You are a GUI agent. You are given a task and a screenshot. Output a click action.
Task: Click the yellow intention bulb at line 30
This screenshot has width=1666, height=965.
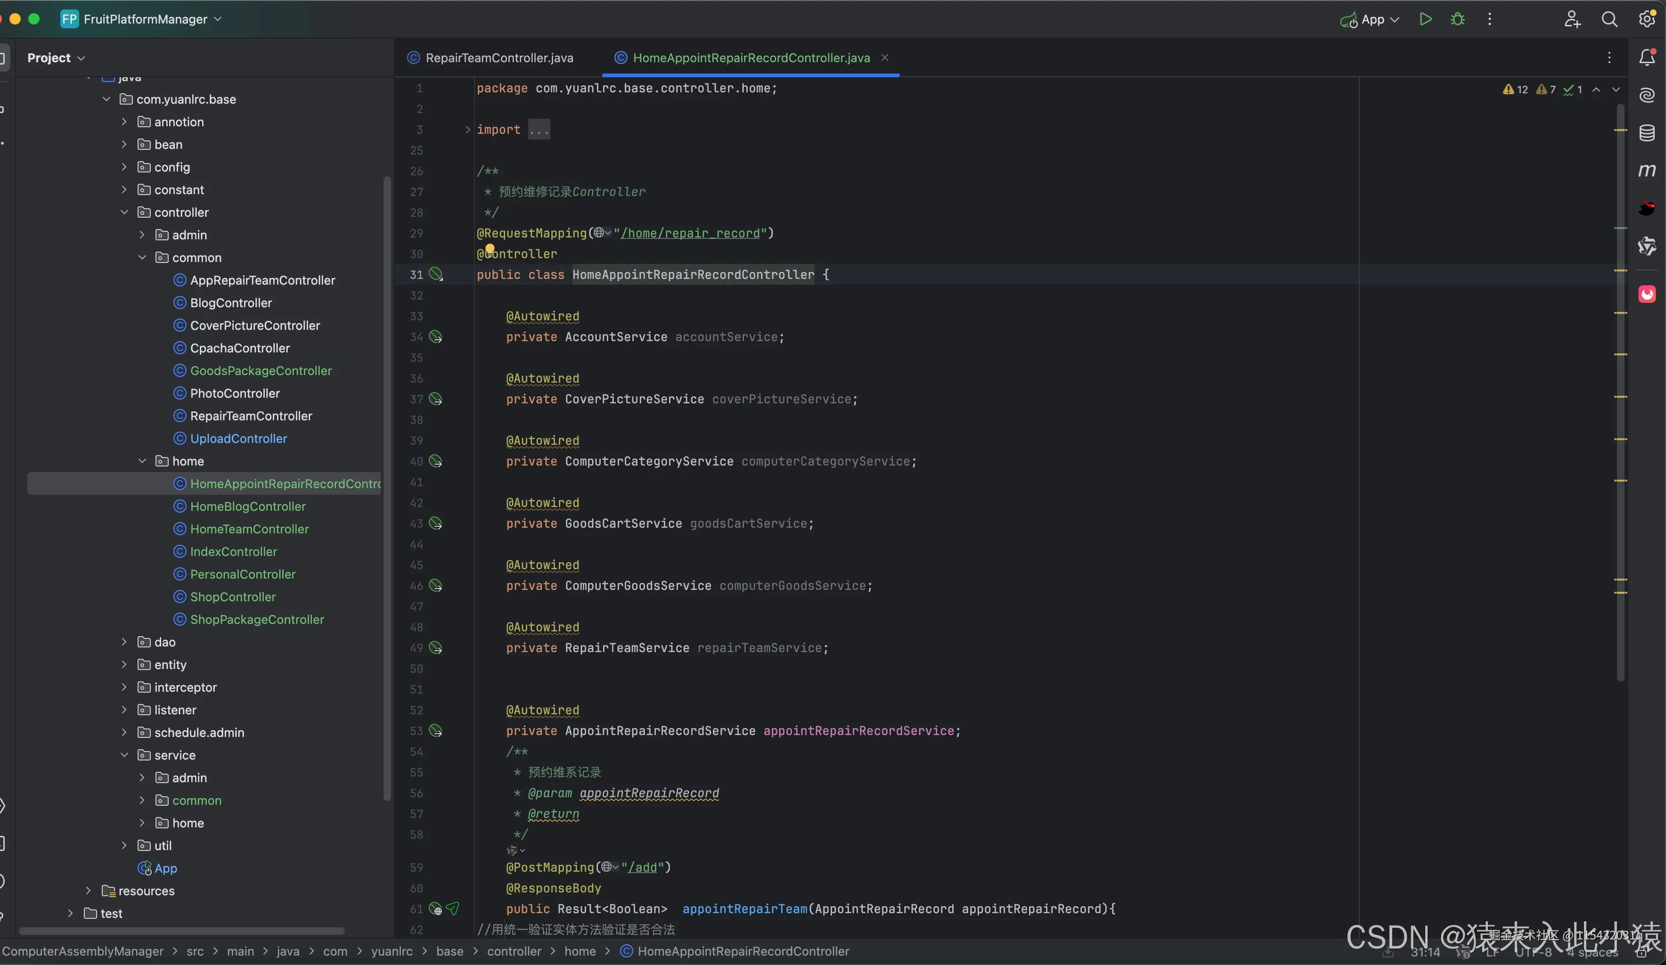(490, 249)
